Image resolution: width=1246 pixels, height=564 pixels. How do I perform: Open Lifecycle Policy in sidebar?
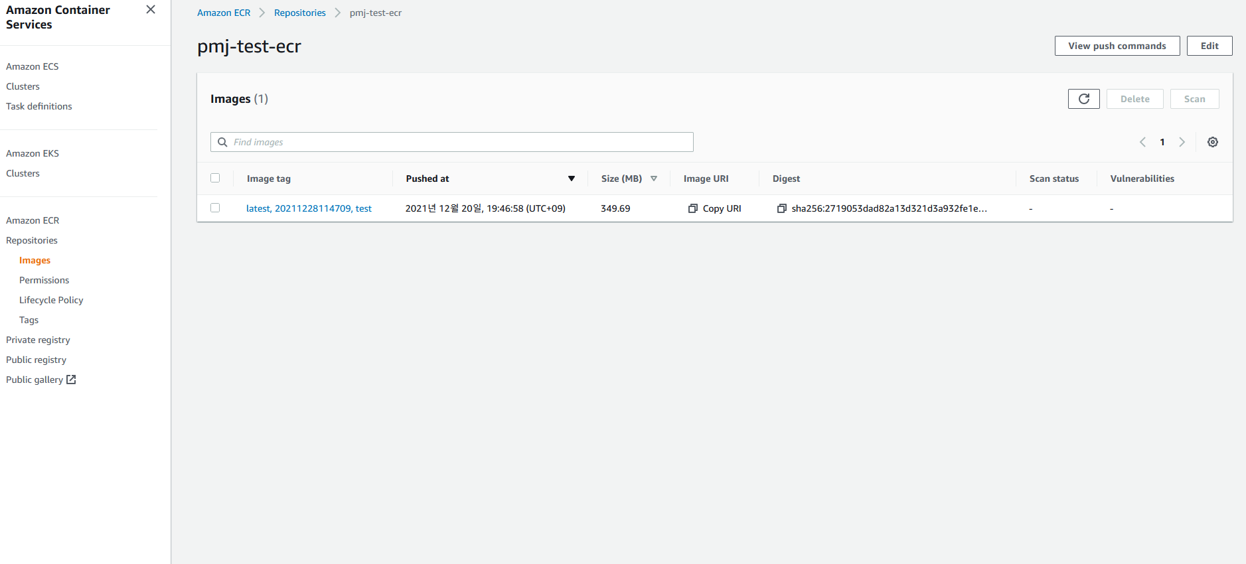[51, 300]
